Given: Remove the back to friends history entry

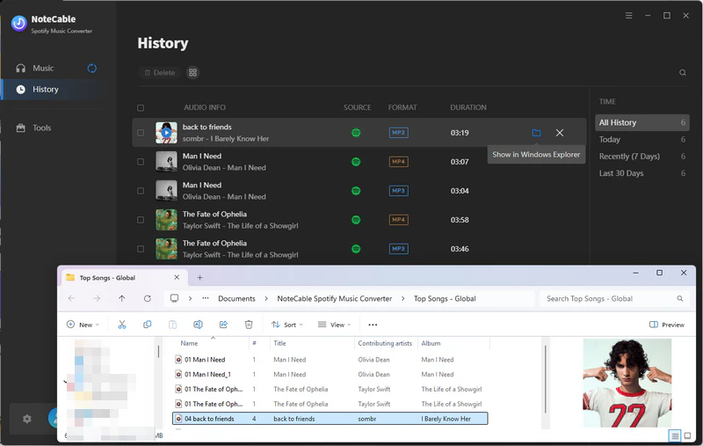Looking at the screenshot, I should [x=560, y=133].
